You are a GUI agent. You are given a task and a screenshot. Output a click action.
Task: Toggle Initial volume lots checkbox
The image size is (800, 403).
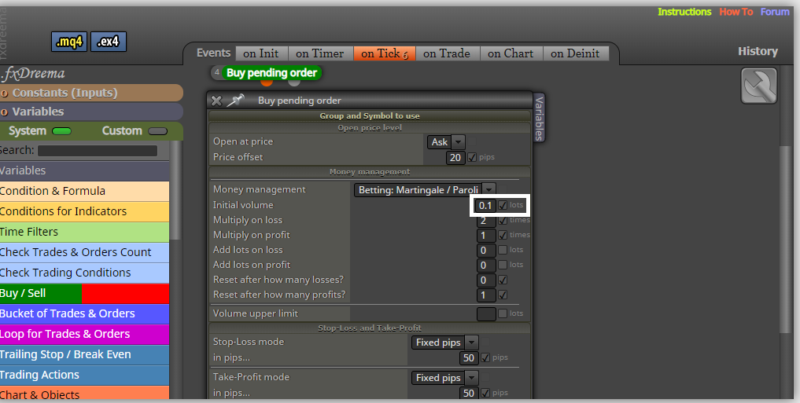503,205
